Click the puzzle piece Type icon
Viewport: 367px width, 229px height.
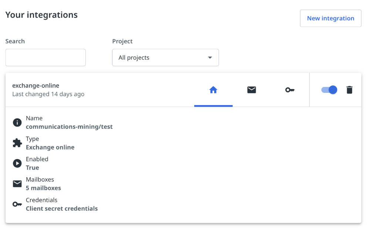[17, 143]
